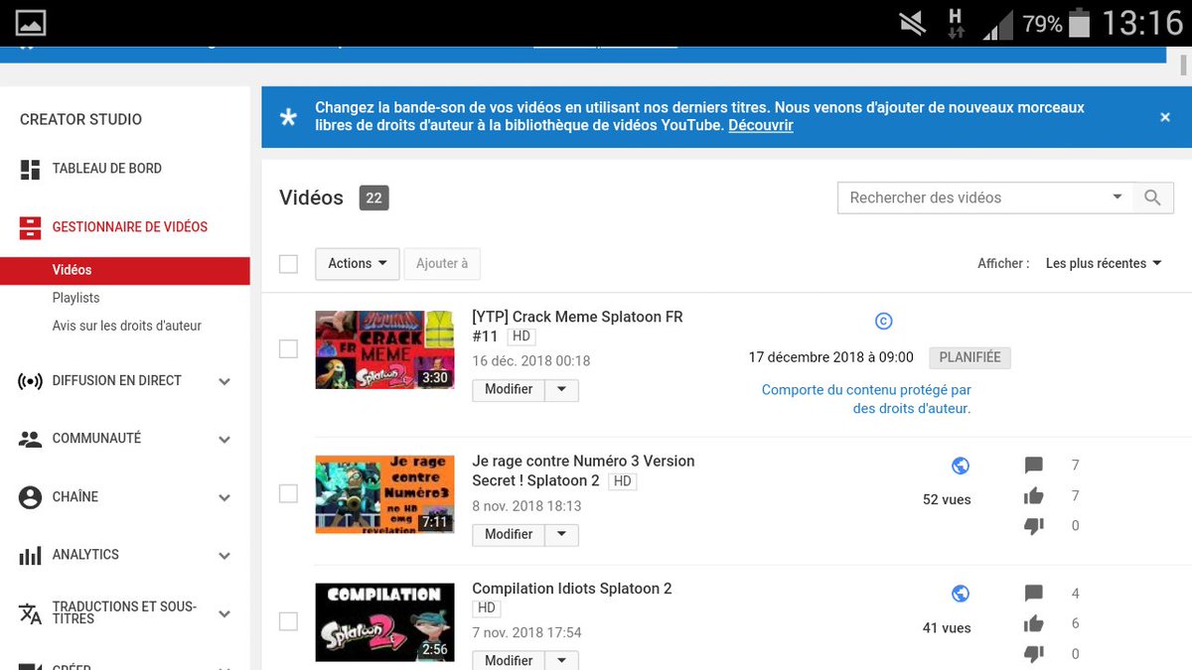1192x670 pixels.
Task: Toggle the select-all videos checkbox
Action: (x=288, y=264)
